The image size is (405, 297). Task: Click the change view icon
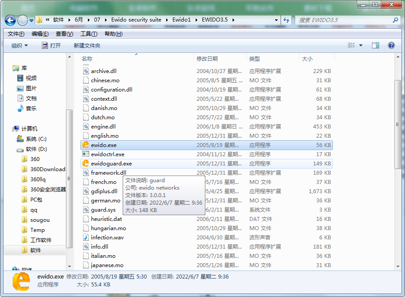[351, 45]
